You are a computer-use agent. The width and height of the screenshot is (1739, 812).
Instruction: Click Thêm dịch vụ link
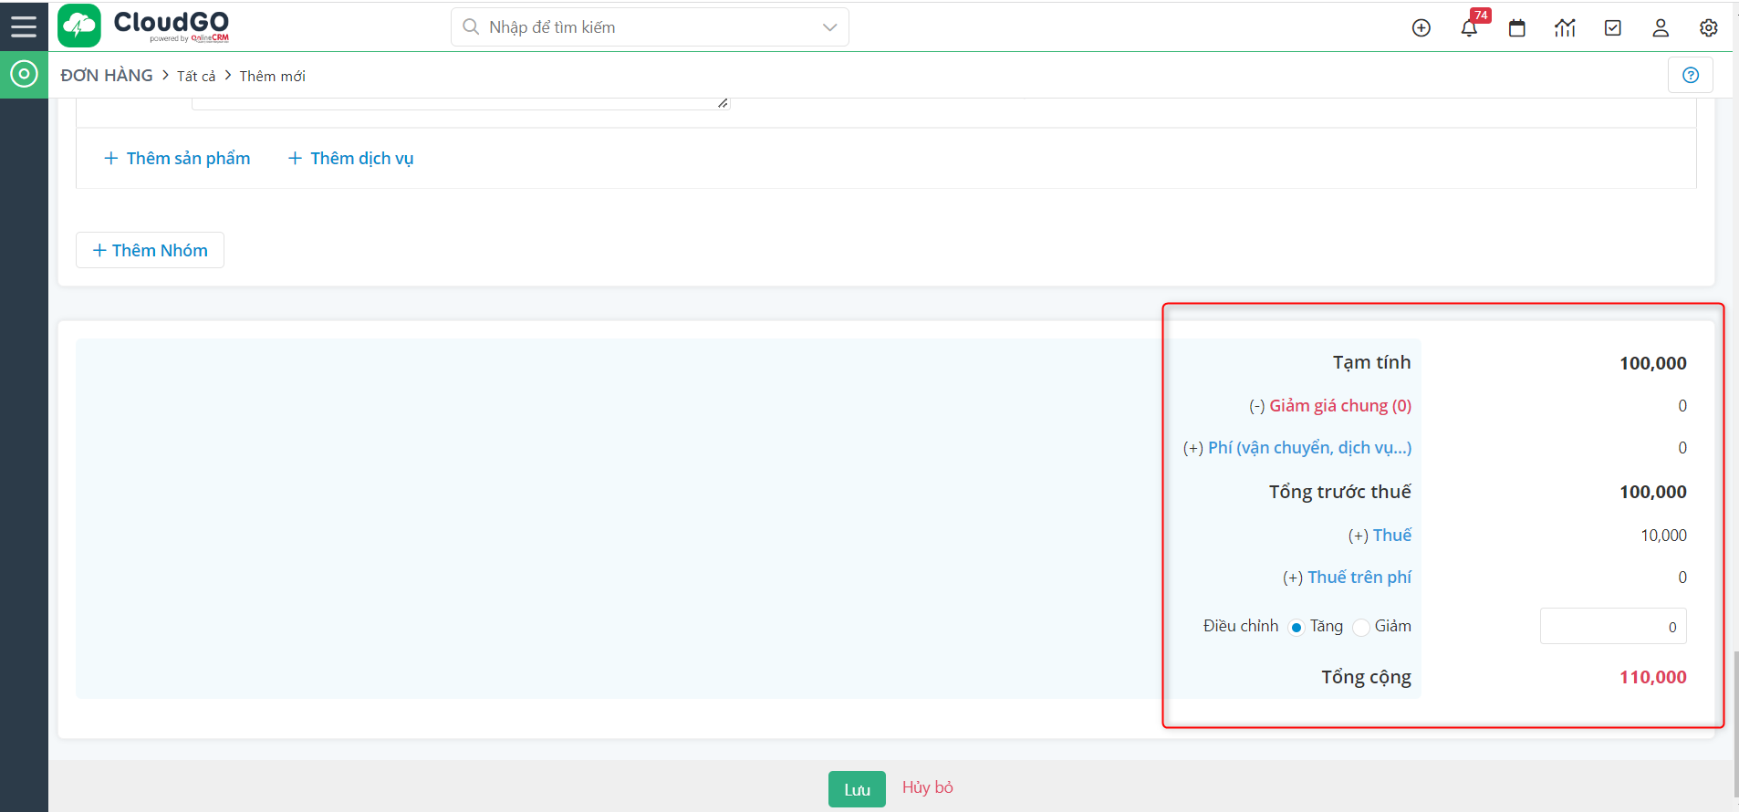pyautogui.click(x=351, y=159)
